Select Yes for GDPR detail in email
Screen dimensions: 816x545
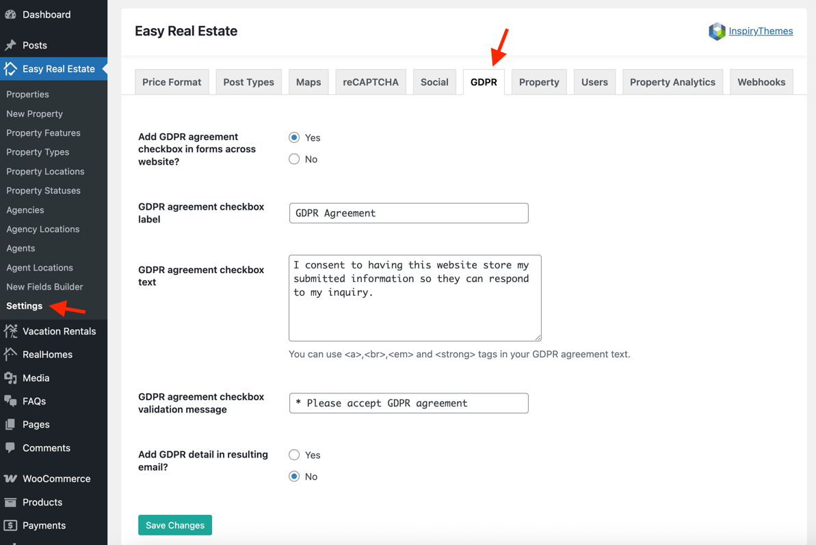coord(294,455)
